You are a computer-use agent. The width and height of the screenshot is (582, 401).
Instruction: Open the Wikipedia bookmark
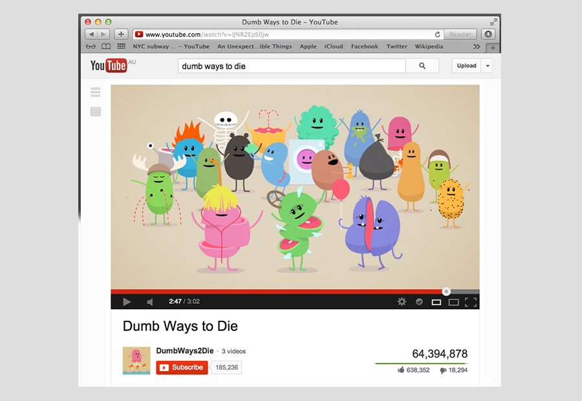pos(429,47)
